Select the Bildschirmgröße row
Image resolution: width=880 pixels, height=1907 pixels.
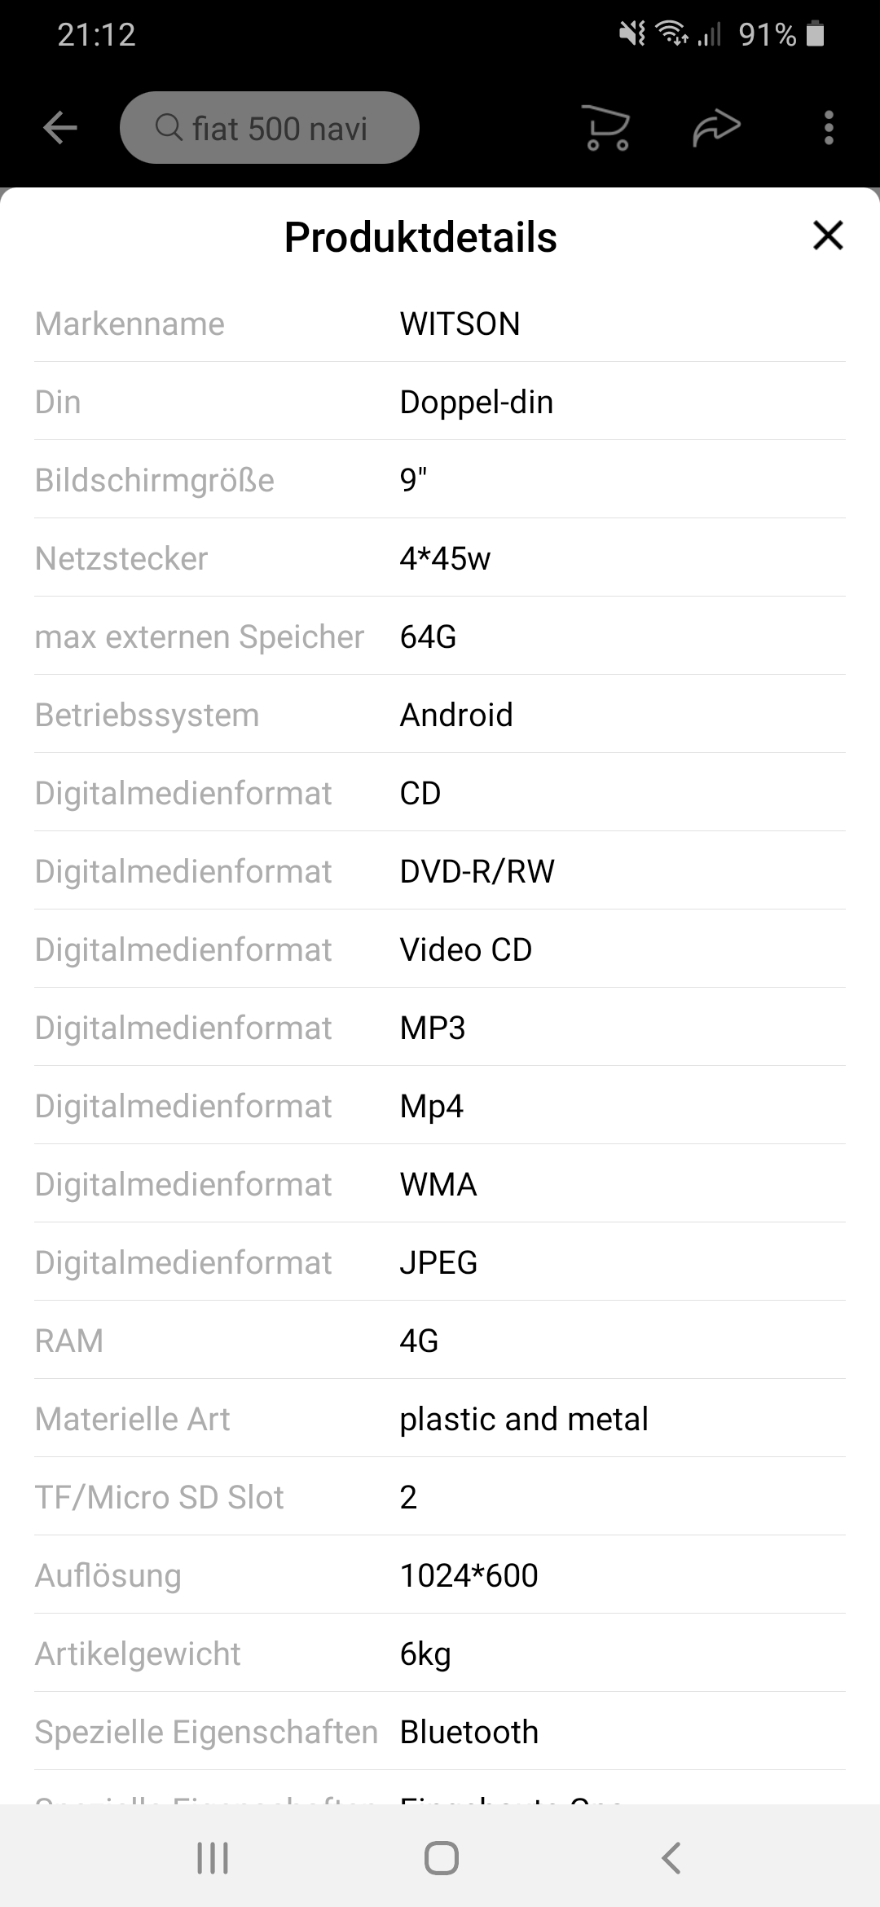click(440, 481)
